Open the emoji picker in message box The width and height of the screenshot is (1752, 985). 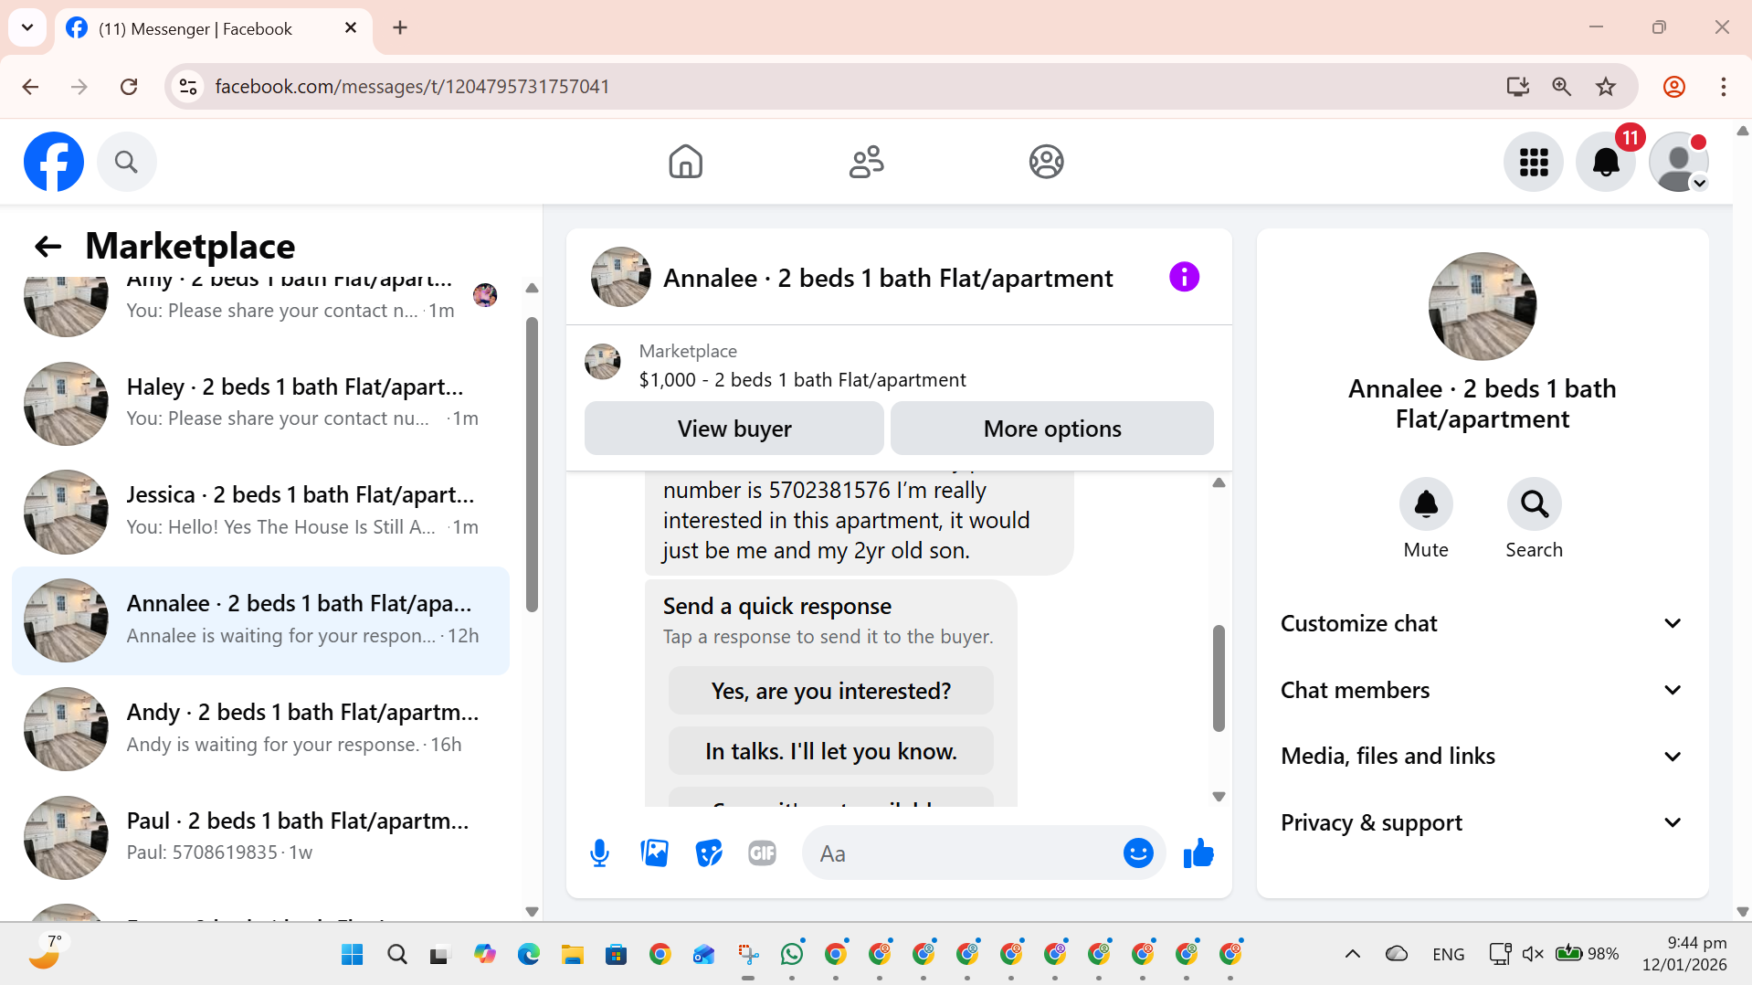(1137, 853)
